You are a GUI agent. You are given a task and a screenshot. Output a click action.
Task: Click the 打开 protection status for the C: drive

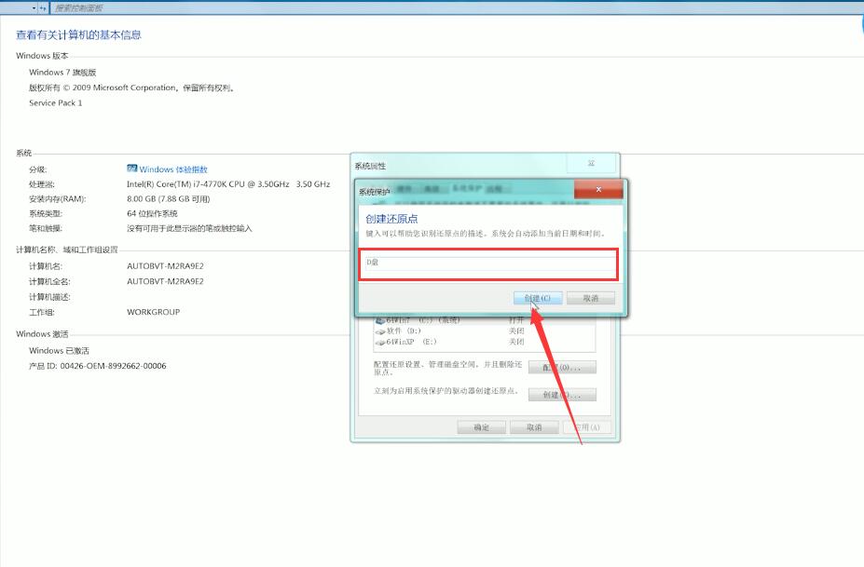(516, 320)
